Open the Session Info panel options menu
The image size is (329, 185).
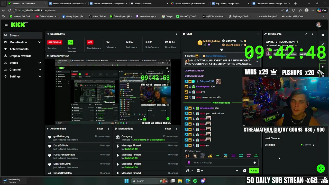[x=176, y=34]
